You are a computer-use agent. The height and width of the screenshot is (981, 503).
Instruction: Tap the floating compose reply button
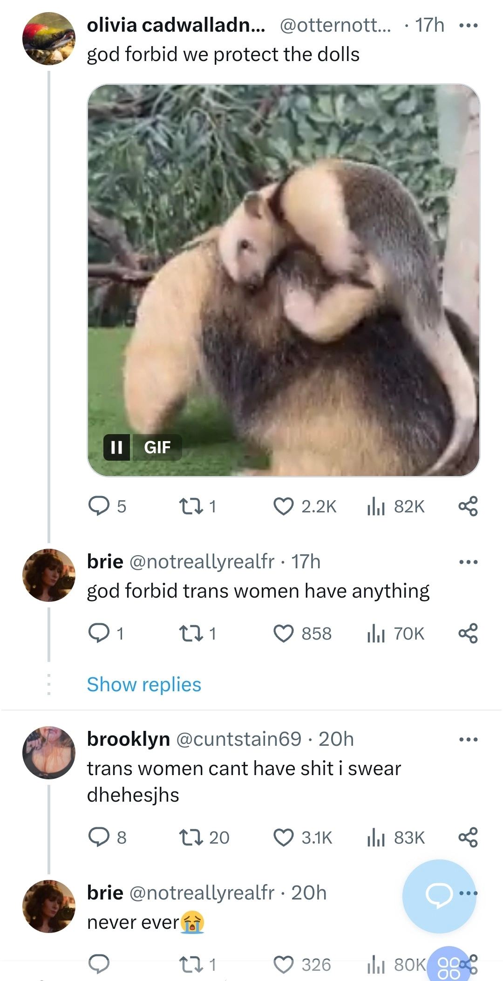[x=439, y=895]
